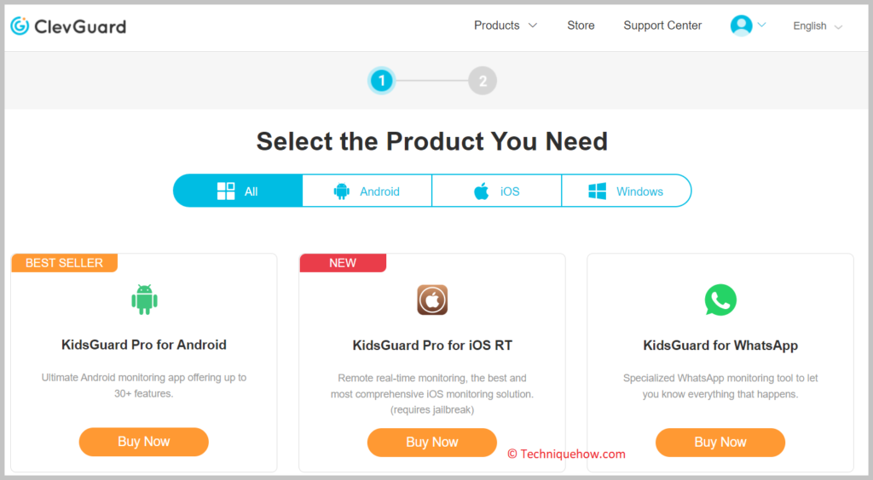
Task: Open the Store menu item
Action: click(581, 26)
